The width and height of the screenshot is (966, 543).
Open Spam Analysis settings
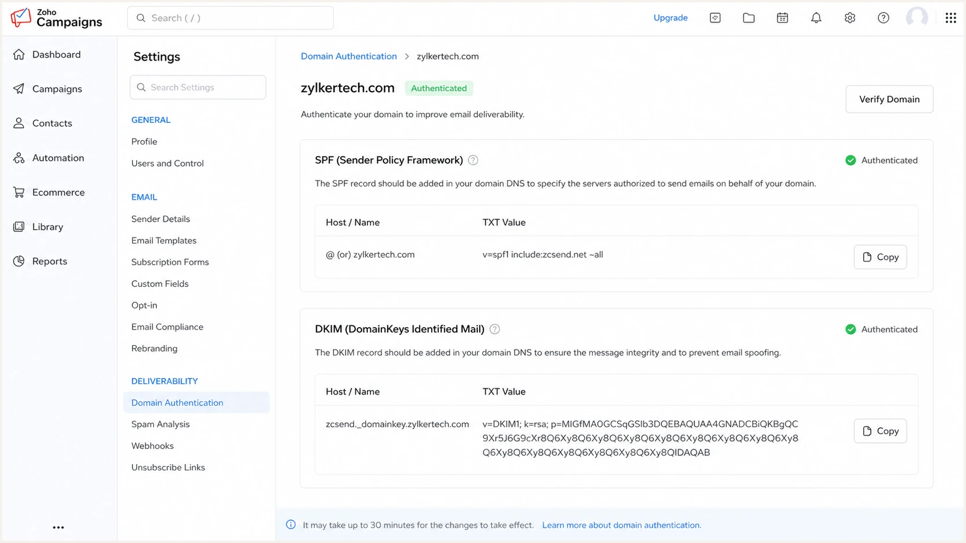click(x=160, y=424)
